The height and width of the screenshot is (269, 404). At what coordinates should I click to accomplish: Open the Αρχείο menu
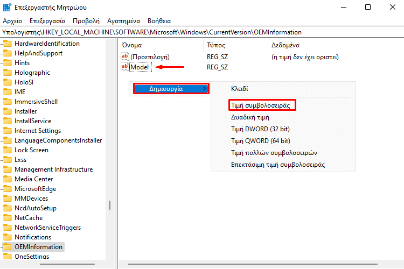(12, 21)
